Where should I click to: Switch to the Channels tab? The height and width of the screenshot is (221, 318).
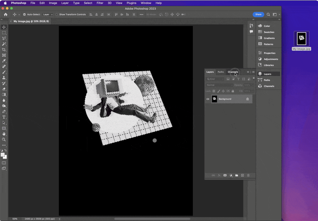coord(233,72)
